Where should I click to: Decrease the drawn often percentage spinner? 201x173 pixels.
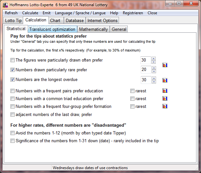pyautogui.click(x=153, y=62)
